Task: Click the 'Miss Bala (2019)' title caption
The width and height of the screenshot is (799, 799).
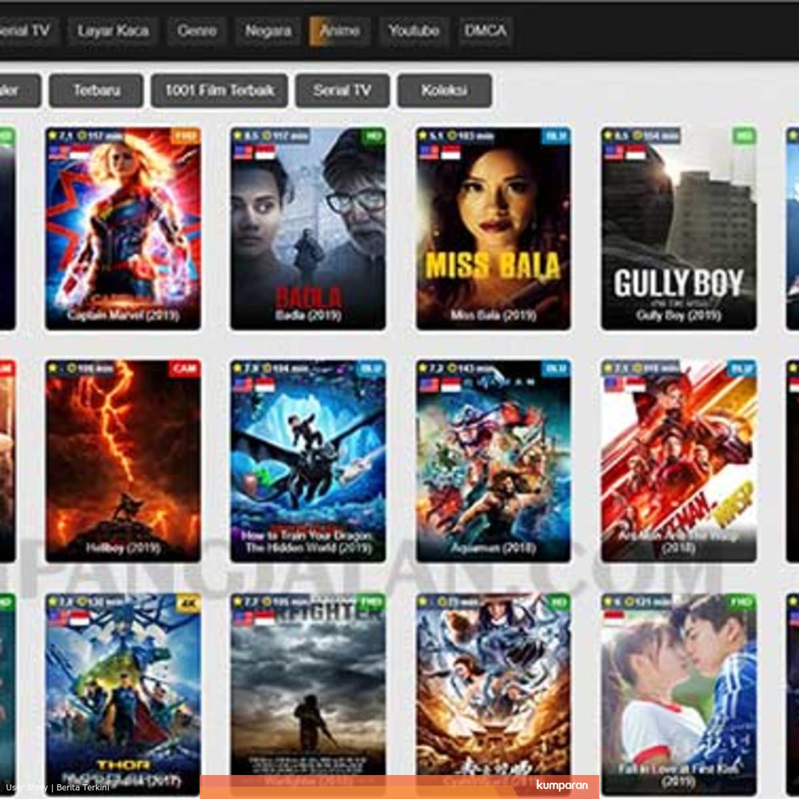Action: click(493, 315)
